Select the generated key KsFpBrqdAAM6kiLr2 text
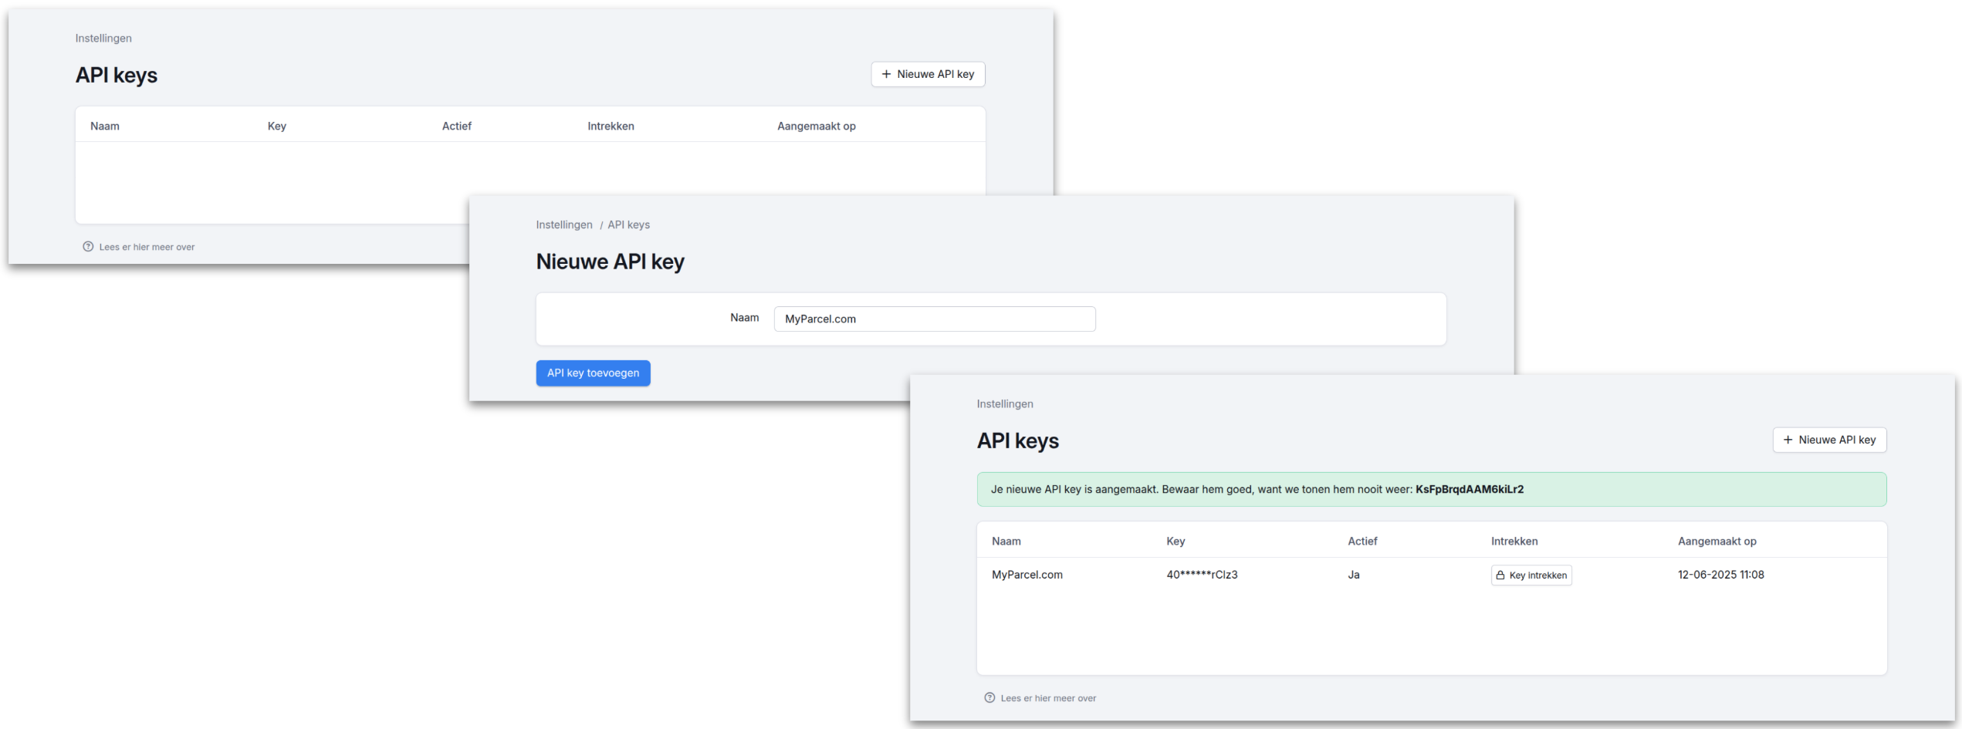 (x=1469, y=490)
